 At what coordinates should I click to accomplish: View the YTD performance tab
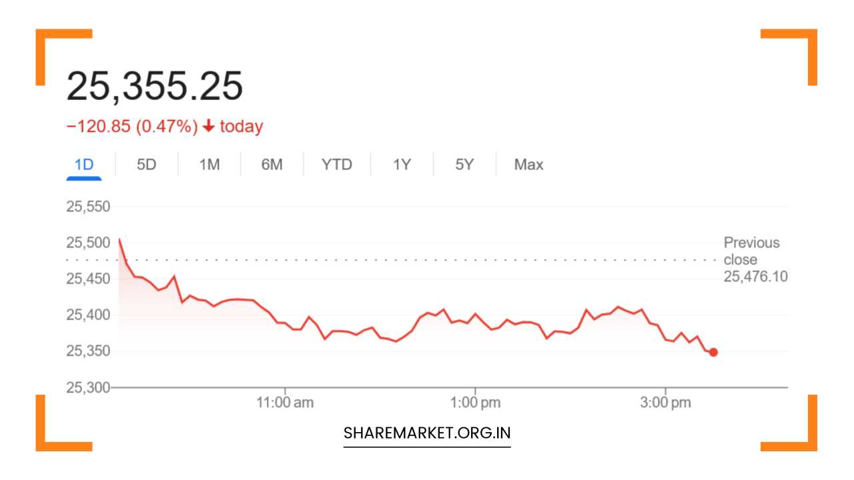coord(336,165)
